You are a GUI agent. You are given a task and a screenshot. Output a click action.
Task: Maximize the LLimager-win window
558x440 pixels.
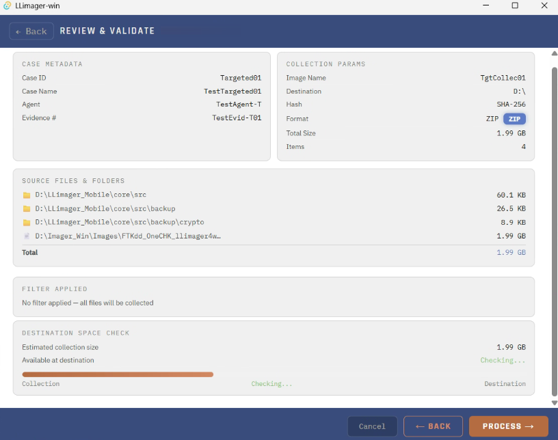pos(515,5)
